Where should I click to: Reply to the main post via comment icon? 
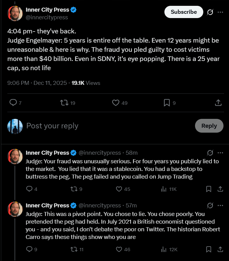point(13,103)
